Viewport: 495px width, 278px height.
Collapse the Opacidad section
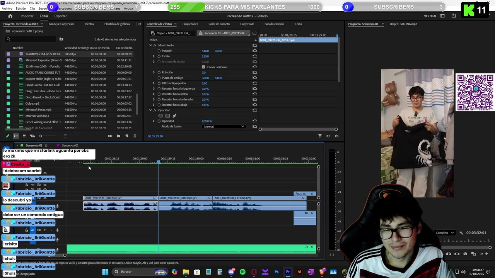coord(150,110)
